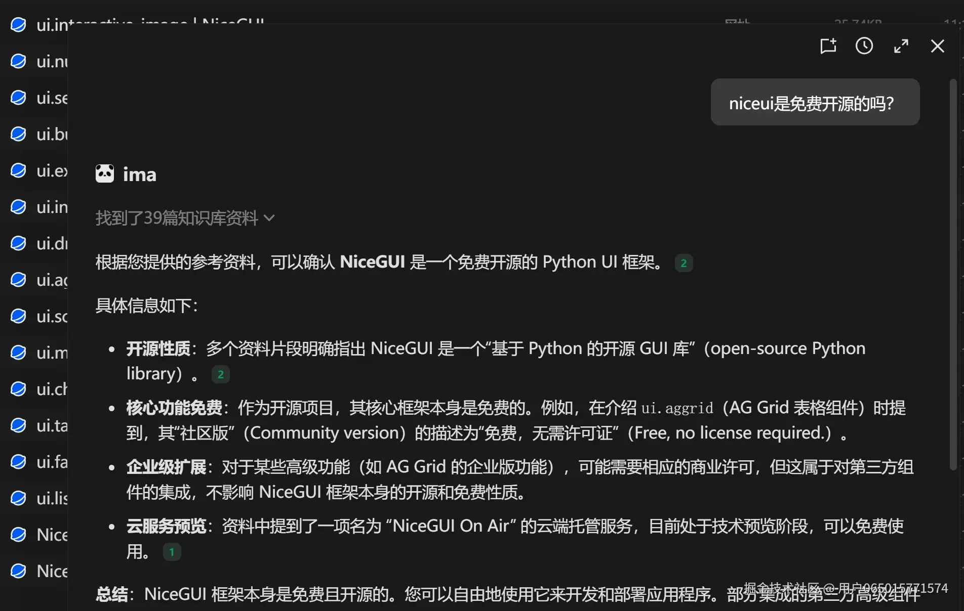The image size is (964, 611).
Task: Click the ima panda avatar icon
Action: [105, 174]
